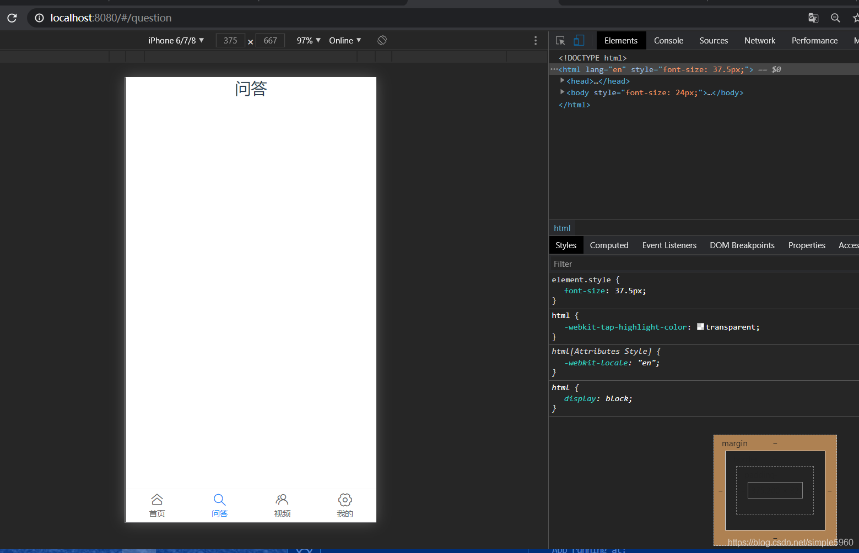The height and width of the screenshot is (553, 859).
Task: Click the translate page icon in address bar
Action: 813,18
